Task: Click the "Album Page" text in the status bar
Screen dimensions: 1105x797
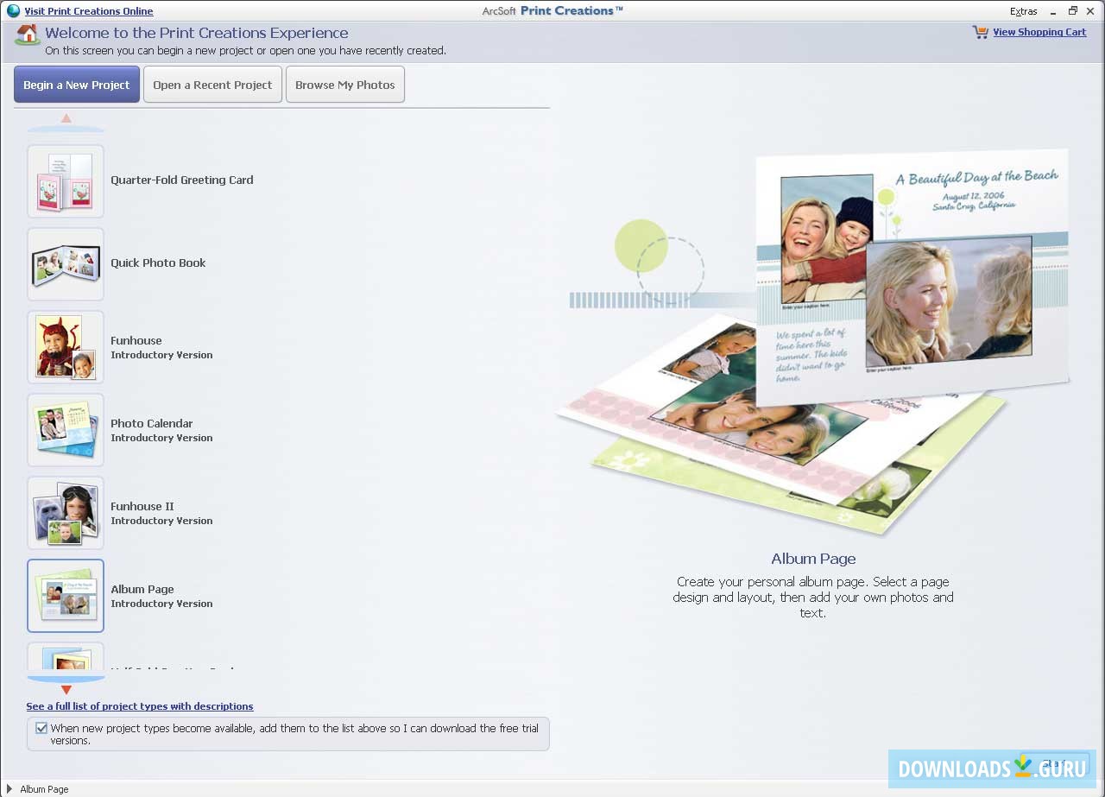Action: point(44,789)
